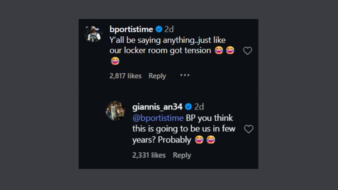Click the "going to be us in few" reply text

pos(184,129)
